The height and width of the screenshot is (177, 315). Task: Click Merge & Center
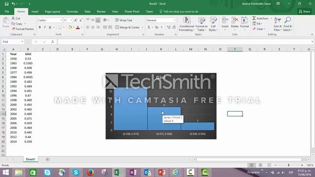(127, 28)
